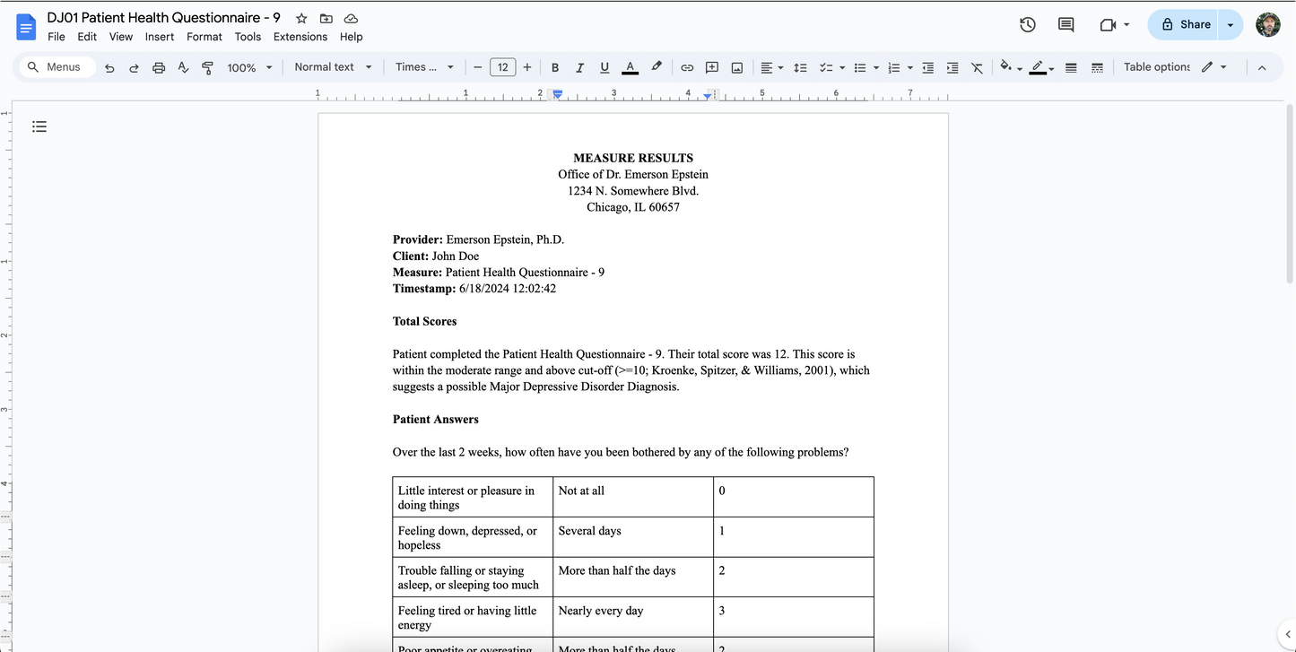Click the font size input field
This screenshot has height=652, width=1296.
click(502, 67)
